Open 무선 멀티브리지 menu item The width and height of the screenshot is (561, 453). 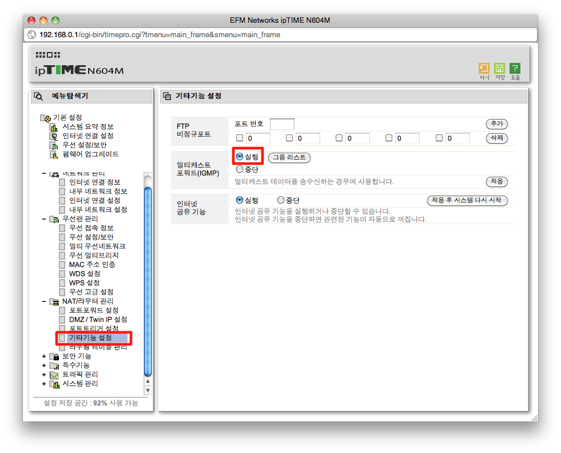coord(94,256)
